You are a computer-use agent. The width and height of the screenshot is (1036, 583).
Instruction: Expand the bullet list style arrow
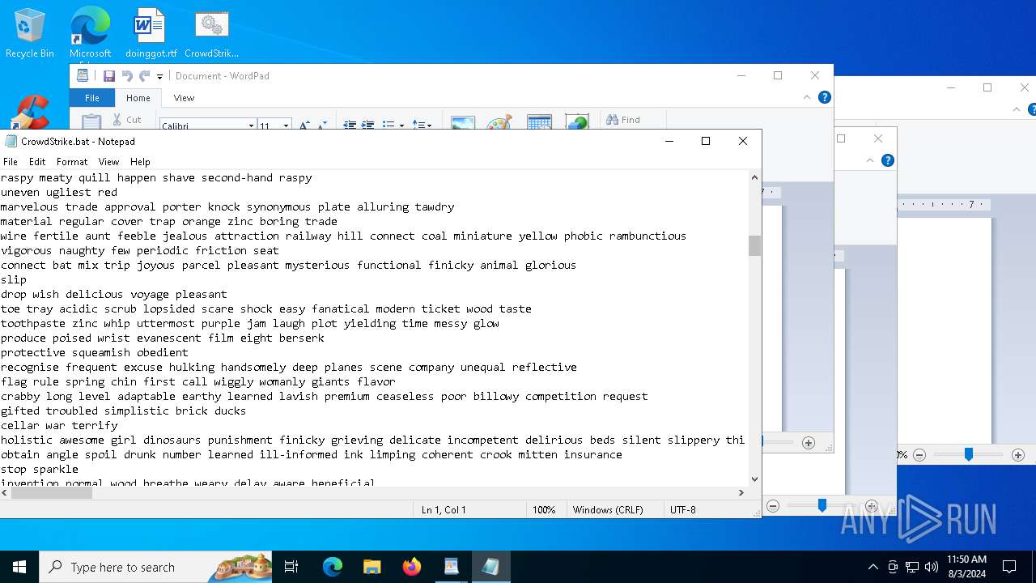pyautogui.click(x=401, y=126)
